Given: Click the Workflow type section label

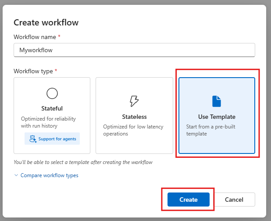Looking at the screenshot, I should (33, 71).
